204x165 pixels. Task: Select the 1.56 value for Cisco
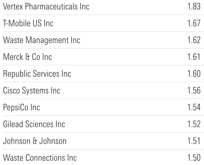click(194, 90)
